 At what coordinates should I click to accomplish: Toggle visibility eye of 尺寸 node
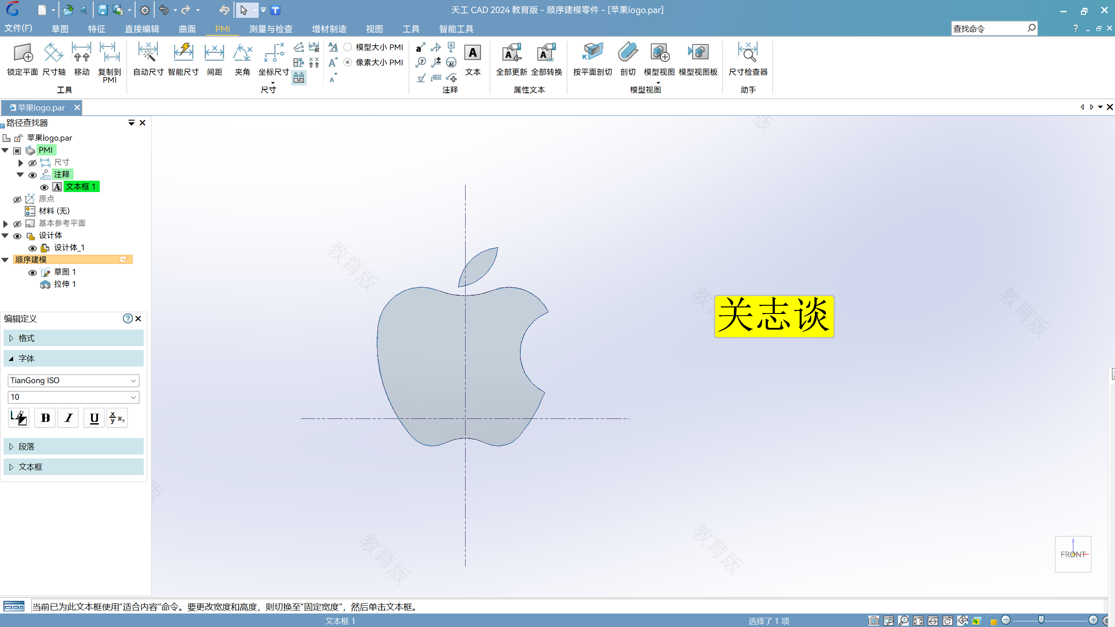32,163
